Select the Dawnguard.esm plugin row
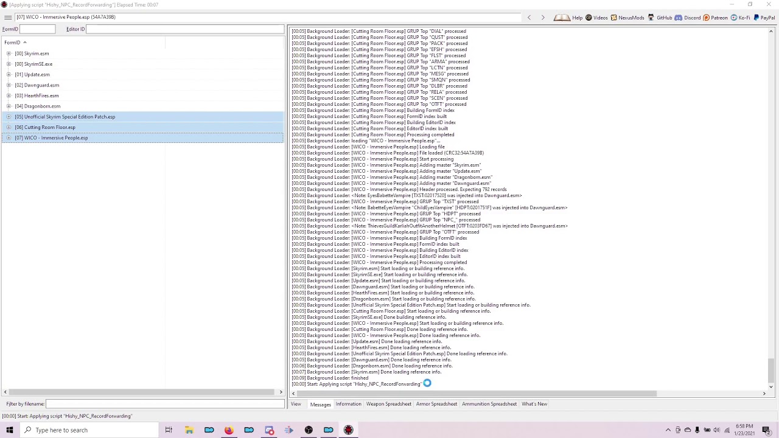The image size is (779, 438). [142, 85]
